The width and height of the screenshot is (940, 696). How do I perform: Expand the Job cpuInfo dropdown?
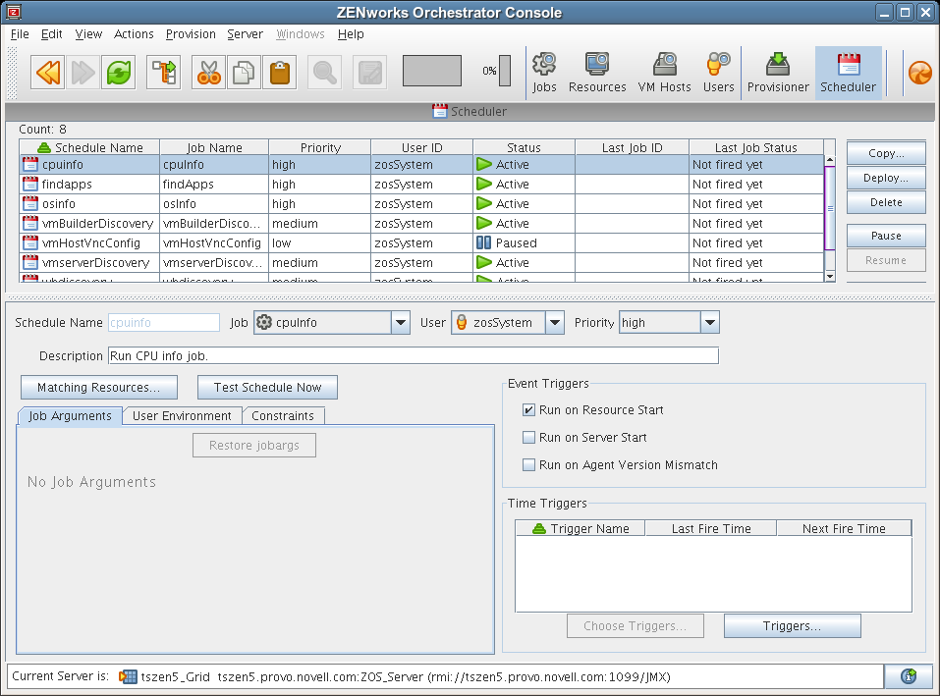pos(400,323)
